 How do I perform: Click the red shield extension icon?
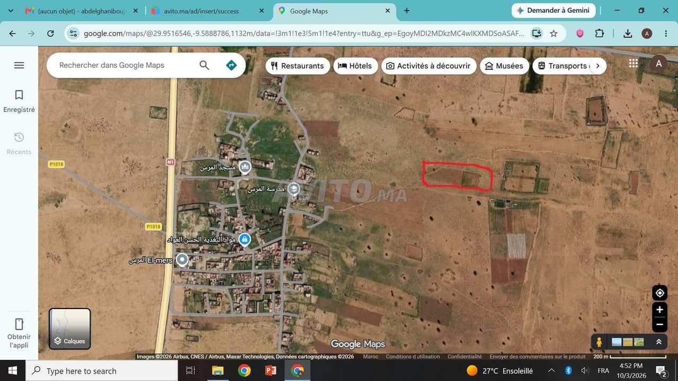click(580, 33)
